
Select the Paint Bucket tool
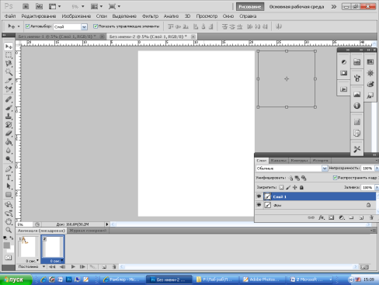[9, 142]
